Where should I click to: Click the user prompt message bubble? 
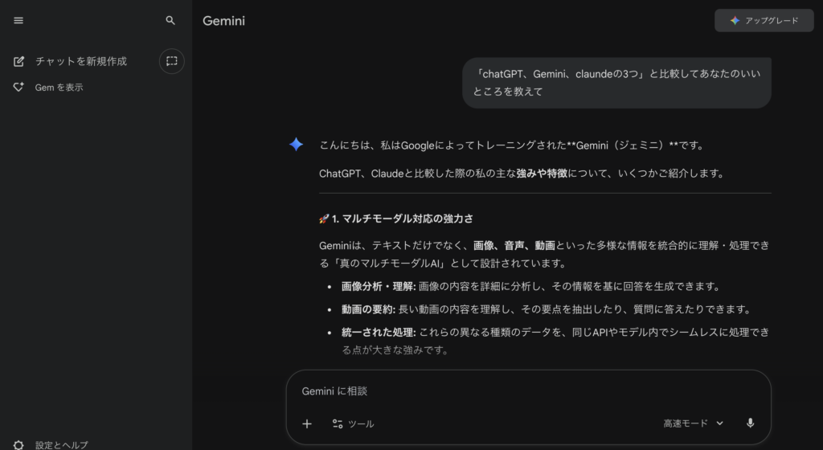click(x=616, y=83)
